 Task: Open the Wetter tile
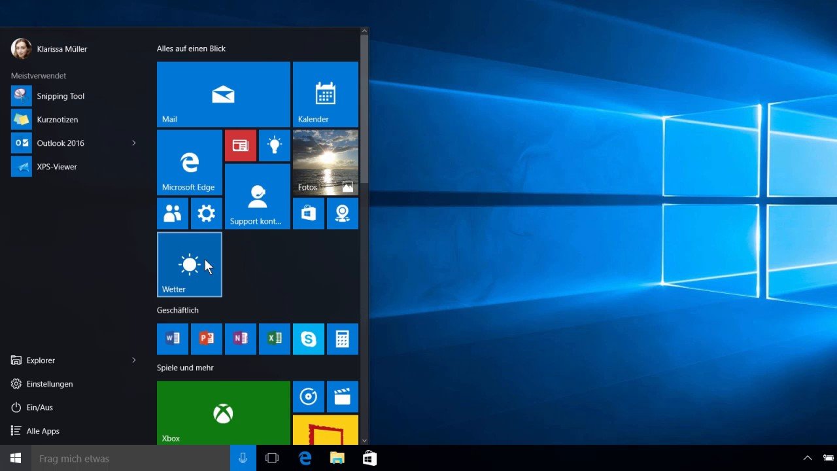(x=189, y=264)
